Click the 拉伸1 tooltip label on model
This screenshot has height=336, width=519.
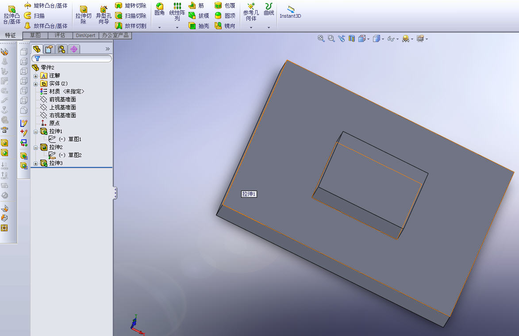point(249,194)
